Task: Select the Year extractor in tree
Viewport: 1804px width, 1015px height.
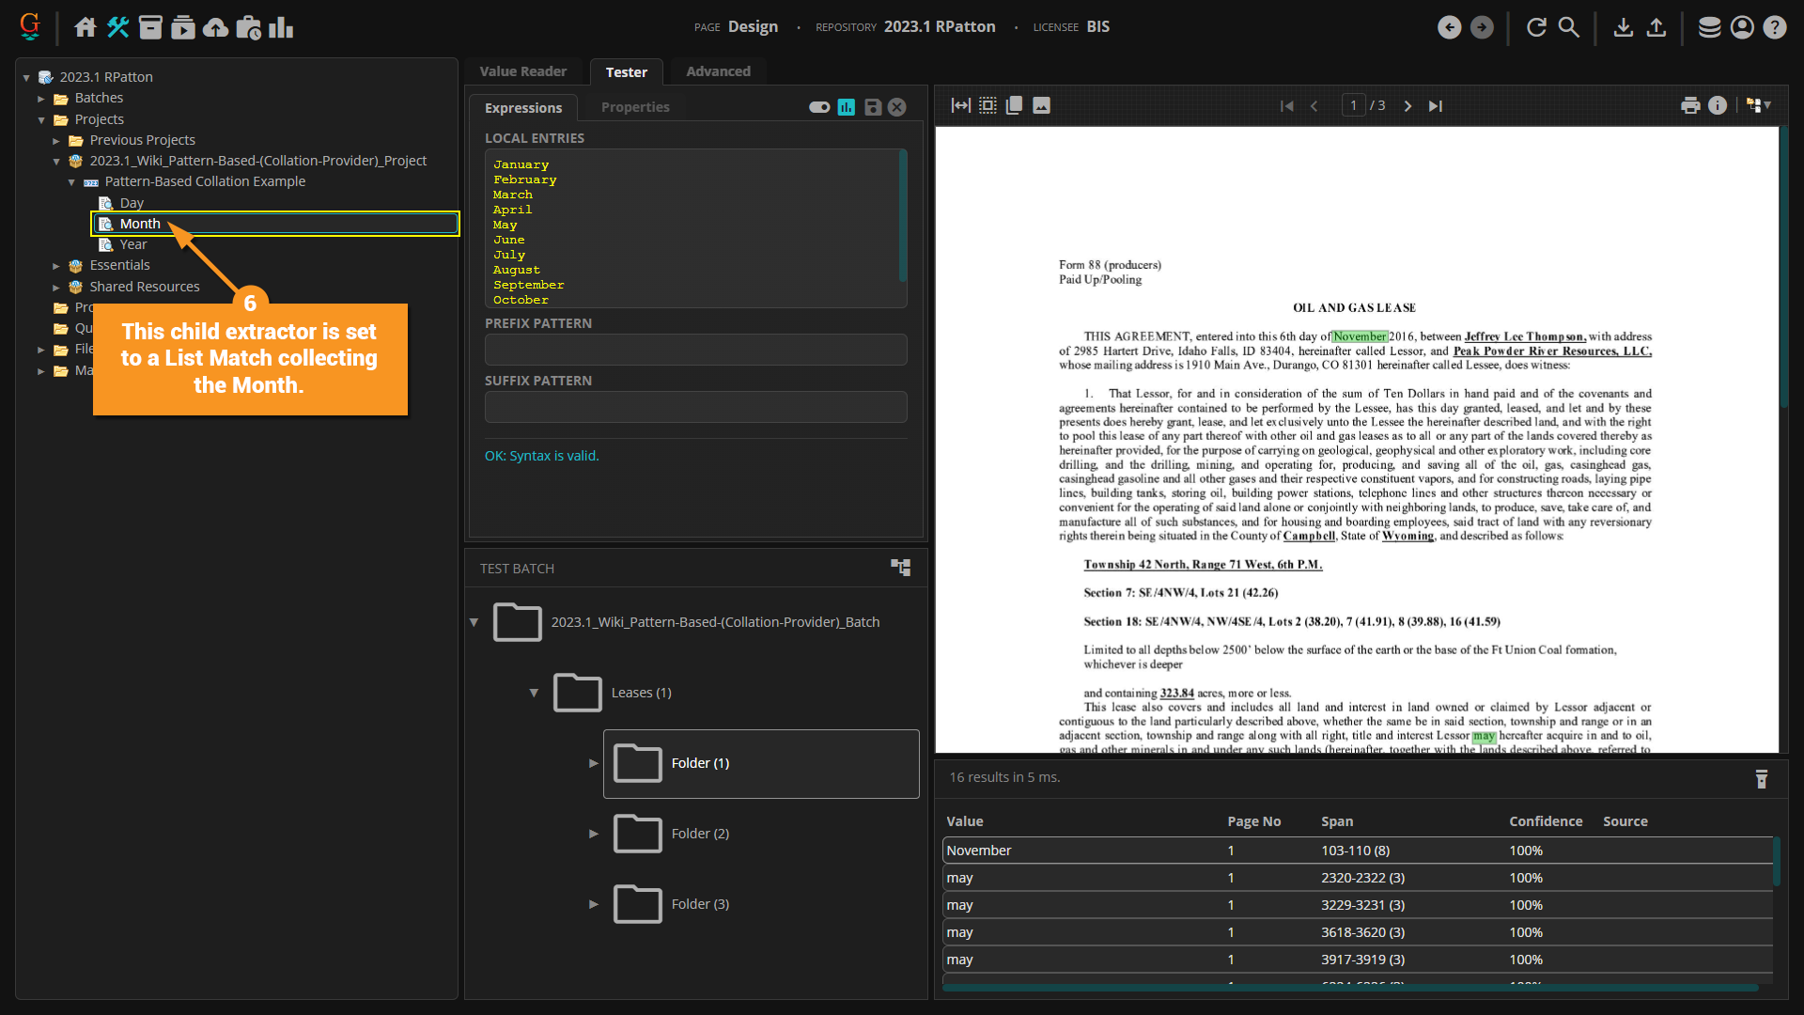Action: click(133, 244)
